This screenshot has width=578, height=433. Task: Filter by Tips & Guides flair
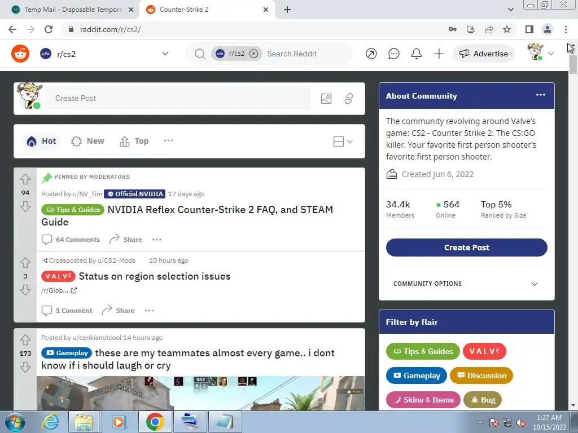coord(423,351)
